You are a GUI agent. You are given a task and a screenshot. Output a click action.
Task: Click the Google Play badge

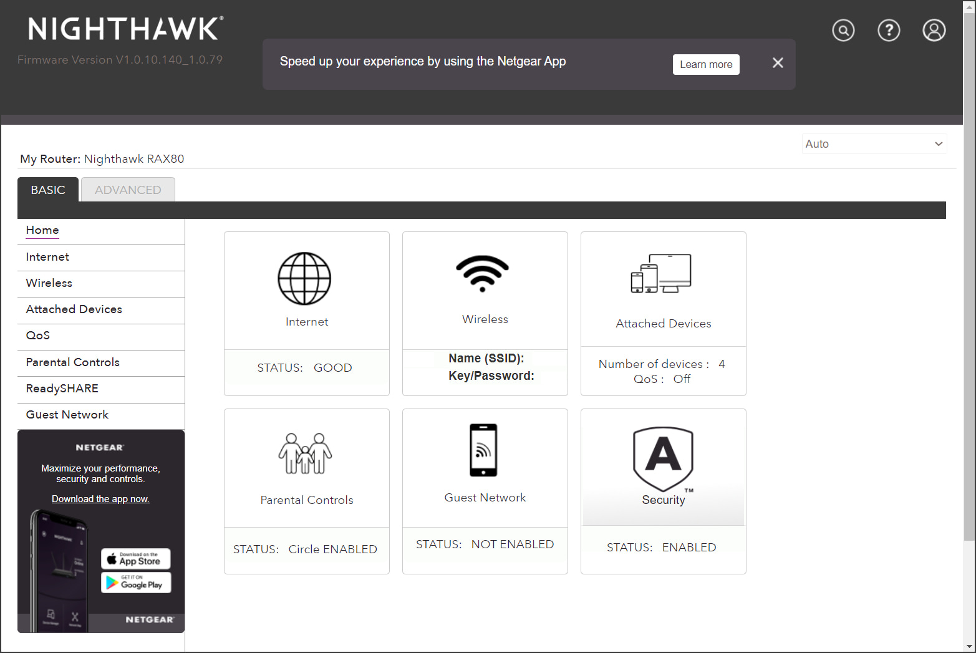pos(136,583)
